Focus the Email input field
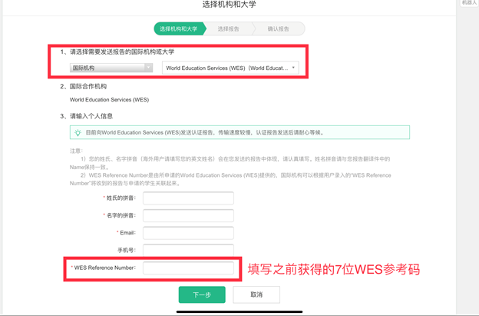479x316 pixels. (188, 233)
